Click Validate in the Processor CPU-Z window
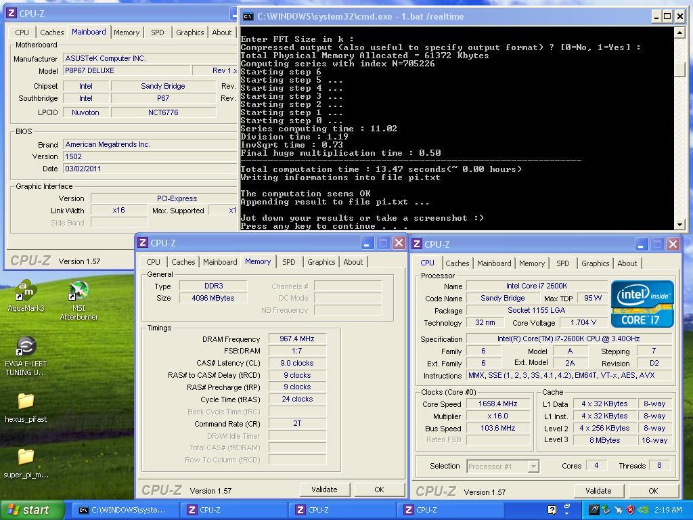 (x=598, y=491)
